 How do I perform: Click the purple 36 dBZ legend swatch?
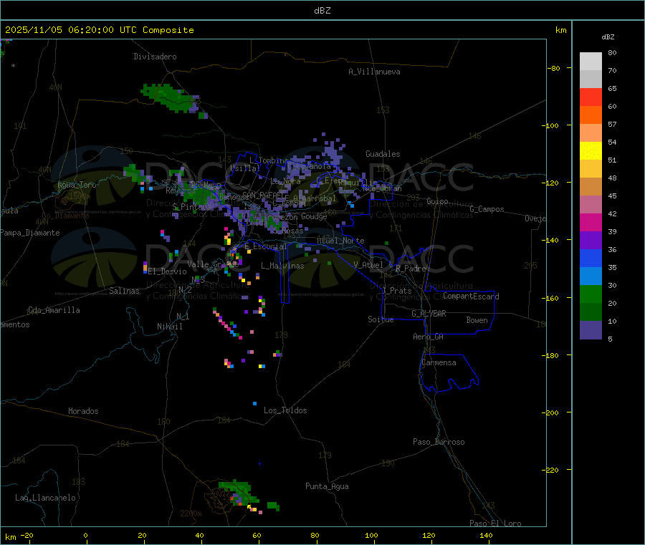click(x=591, y=241)
